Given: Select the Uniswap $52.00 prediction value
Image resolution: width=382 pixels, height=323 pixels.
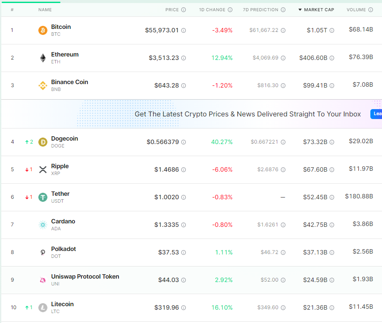Looking at the screenshot, I should pyautogui.click(x=269, y=280).
